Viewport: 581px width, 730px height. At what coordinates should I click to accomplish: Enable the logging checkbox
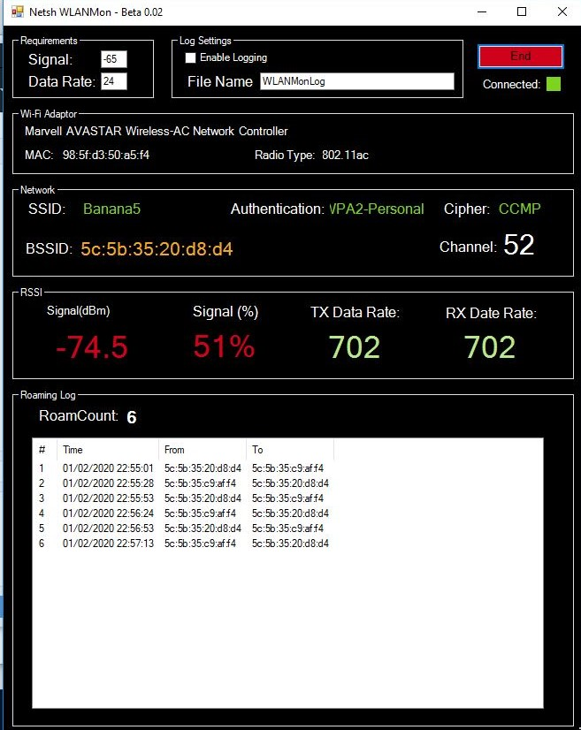click(190, 57)
